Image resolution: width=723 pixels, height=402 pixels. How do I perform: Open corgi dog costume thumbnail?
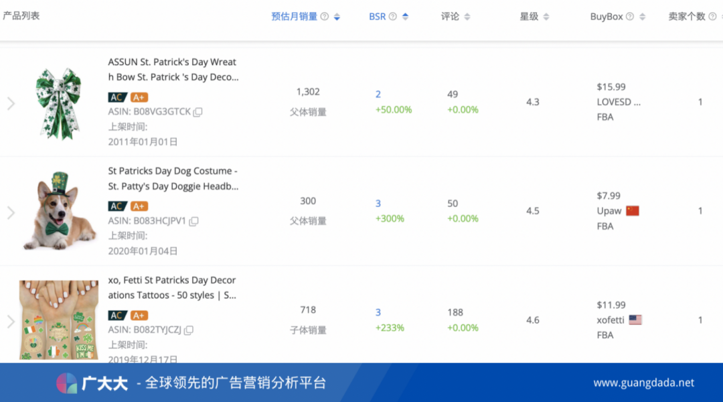point(59,211)
